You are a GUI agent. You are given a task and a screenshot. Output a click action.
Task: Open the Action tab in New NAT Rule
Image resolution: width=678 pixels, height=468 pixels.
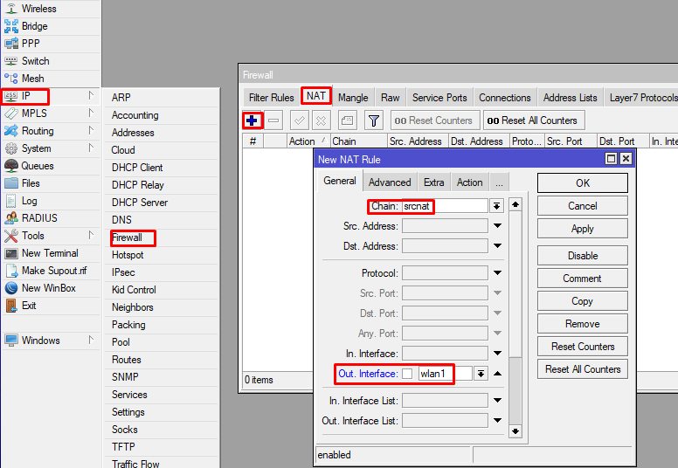point(469,182)
